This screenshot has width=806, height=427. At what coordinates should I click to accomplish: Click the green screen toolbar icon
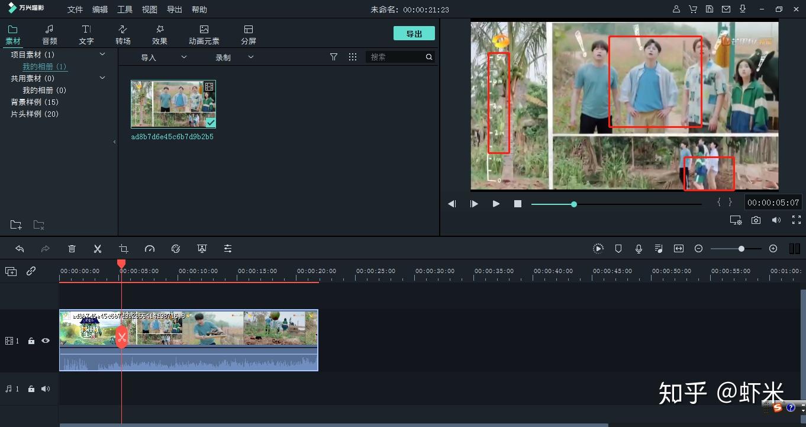[x=202, y=249]
